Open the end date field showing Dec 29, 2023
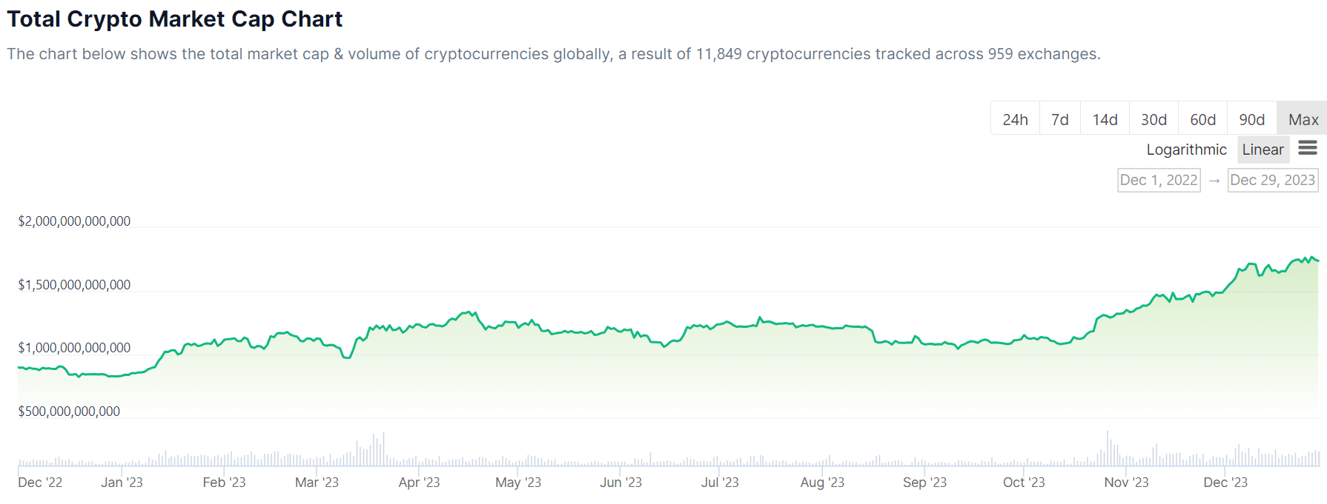 (1272, 179)
